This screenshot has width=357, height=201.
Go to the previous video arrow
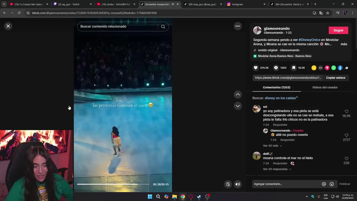[x=238, y=94]
